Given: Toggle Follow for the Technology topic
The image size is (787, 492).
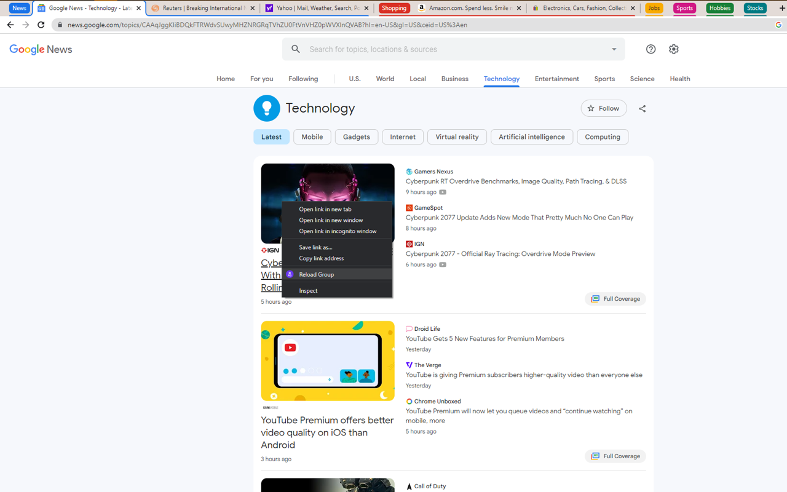Looking at the screenshot, I should [603, 108].
